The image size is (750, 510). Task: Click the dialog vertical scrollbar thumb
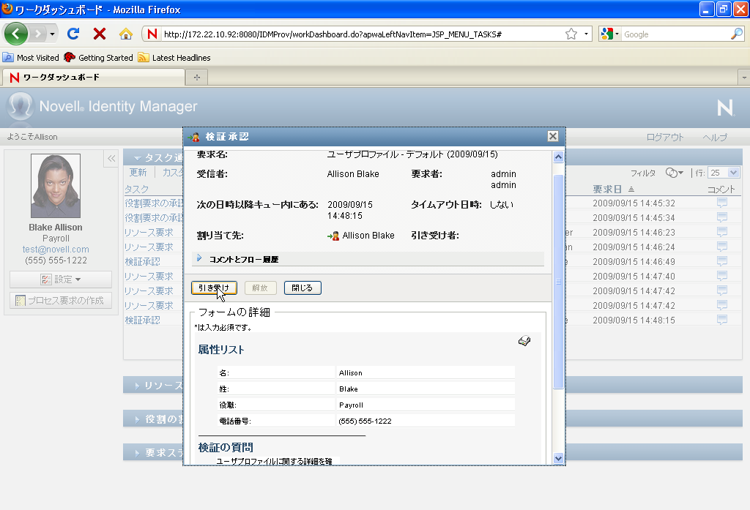558,282
